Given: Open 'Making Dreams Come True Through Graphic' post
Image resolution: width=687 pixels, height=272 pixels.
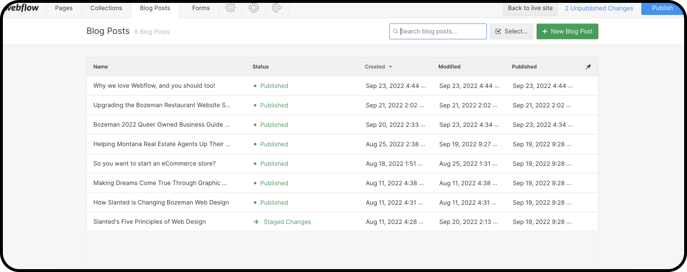Looking at the screenshot, I should pyautogui.click(x=160, y=183).
